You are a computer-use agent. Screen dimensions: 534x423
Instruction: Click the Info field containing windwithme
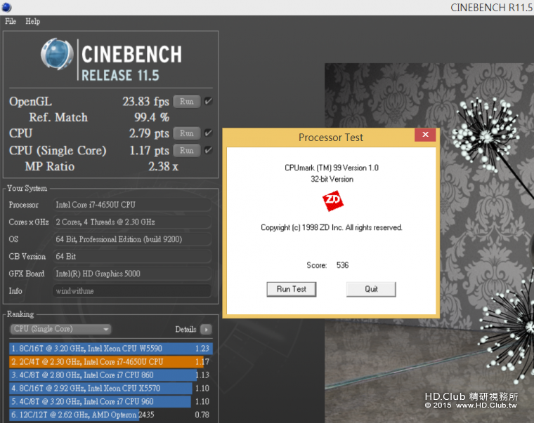click(x=132, y=291)
